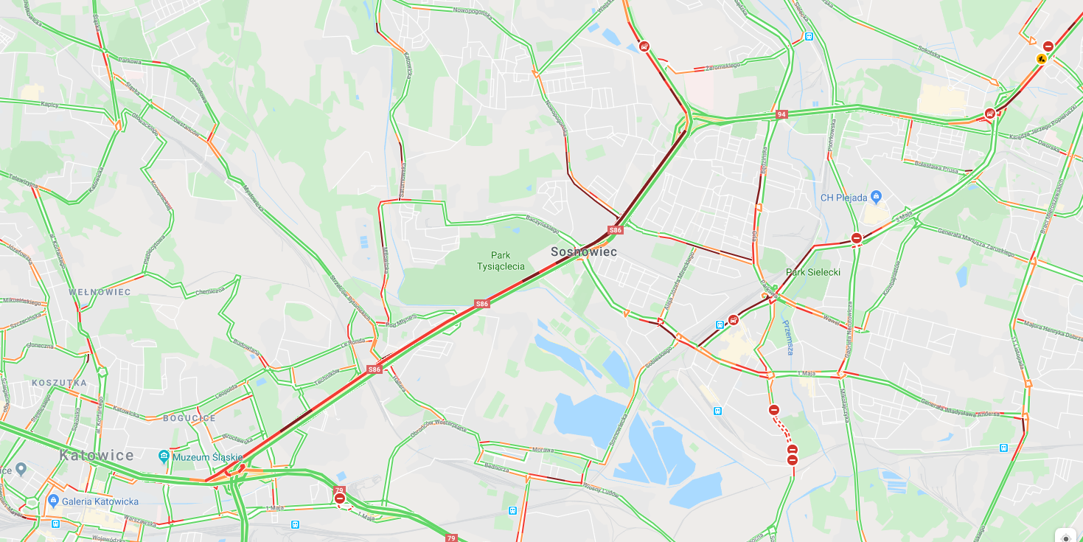Image resolution: width=1083 pixels, height=542 pixels.
Task: Open road closure icon beside the roadworks marker
Action: pyautogui.click(x=1048, y=46)
